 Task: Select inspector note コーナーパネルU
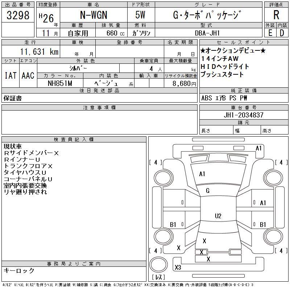pyautogui.click(x=28, y=179)
